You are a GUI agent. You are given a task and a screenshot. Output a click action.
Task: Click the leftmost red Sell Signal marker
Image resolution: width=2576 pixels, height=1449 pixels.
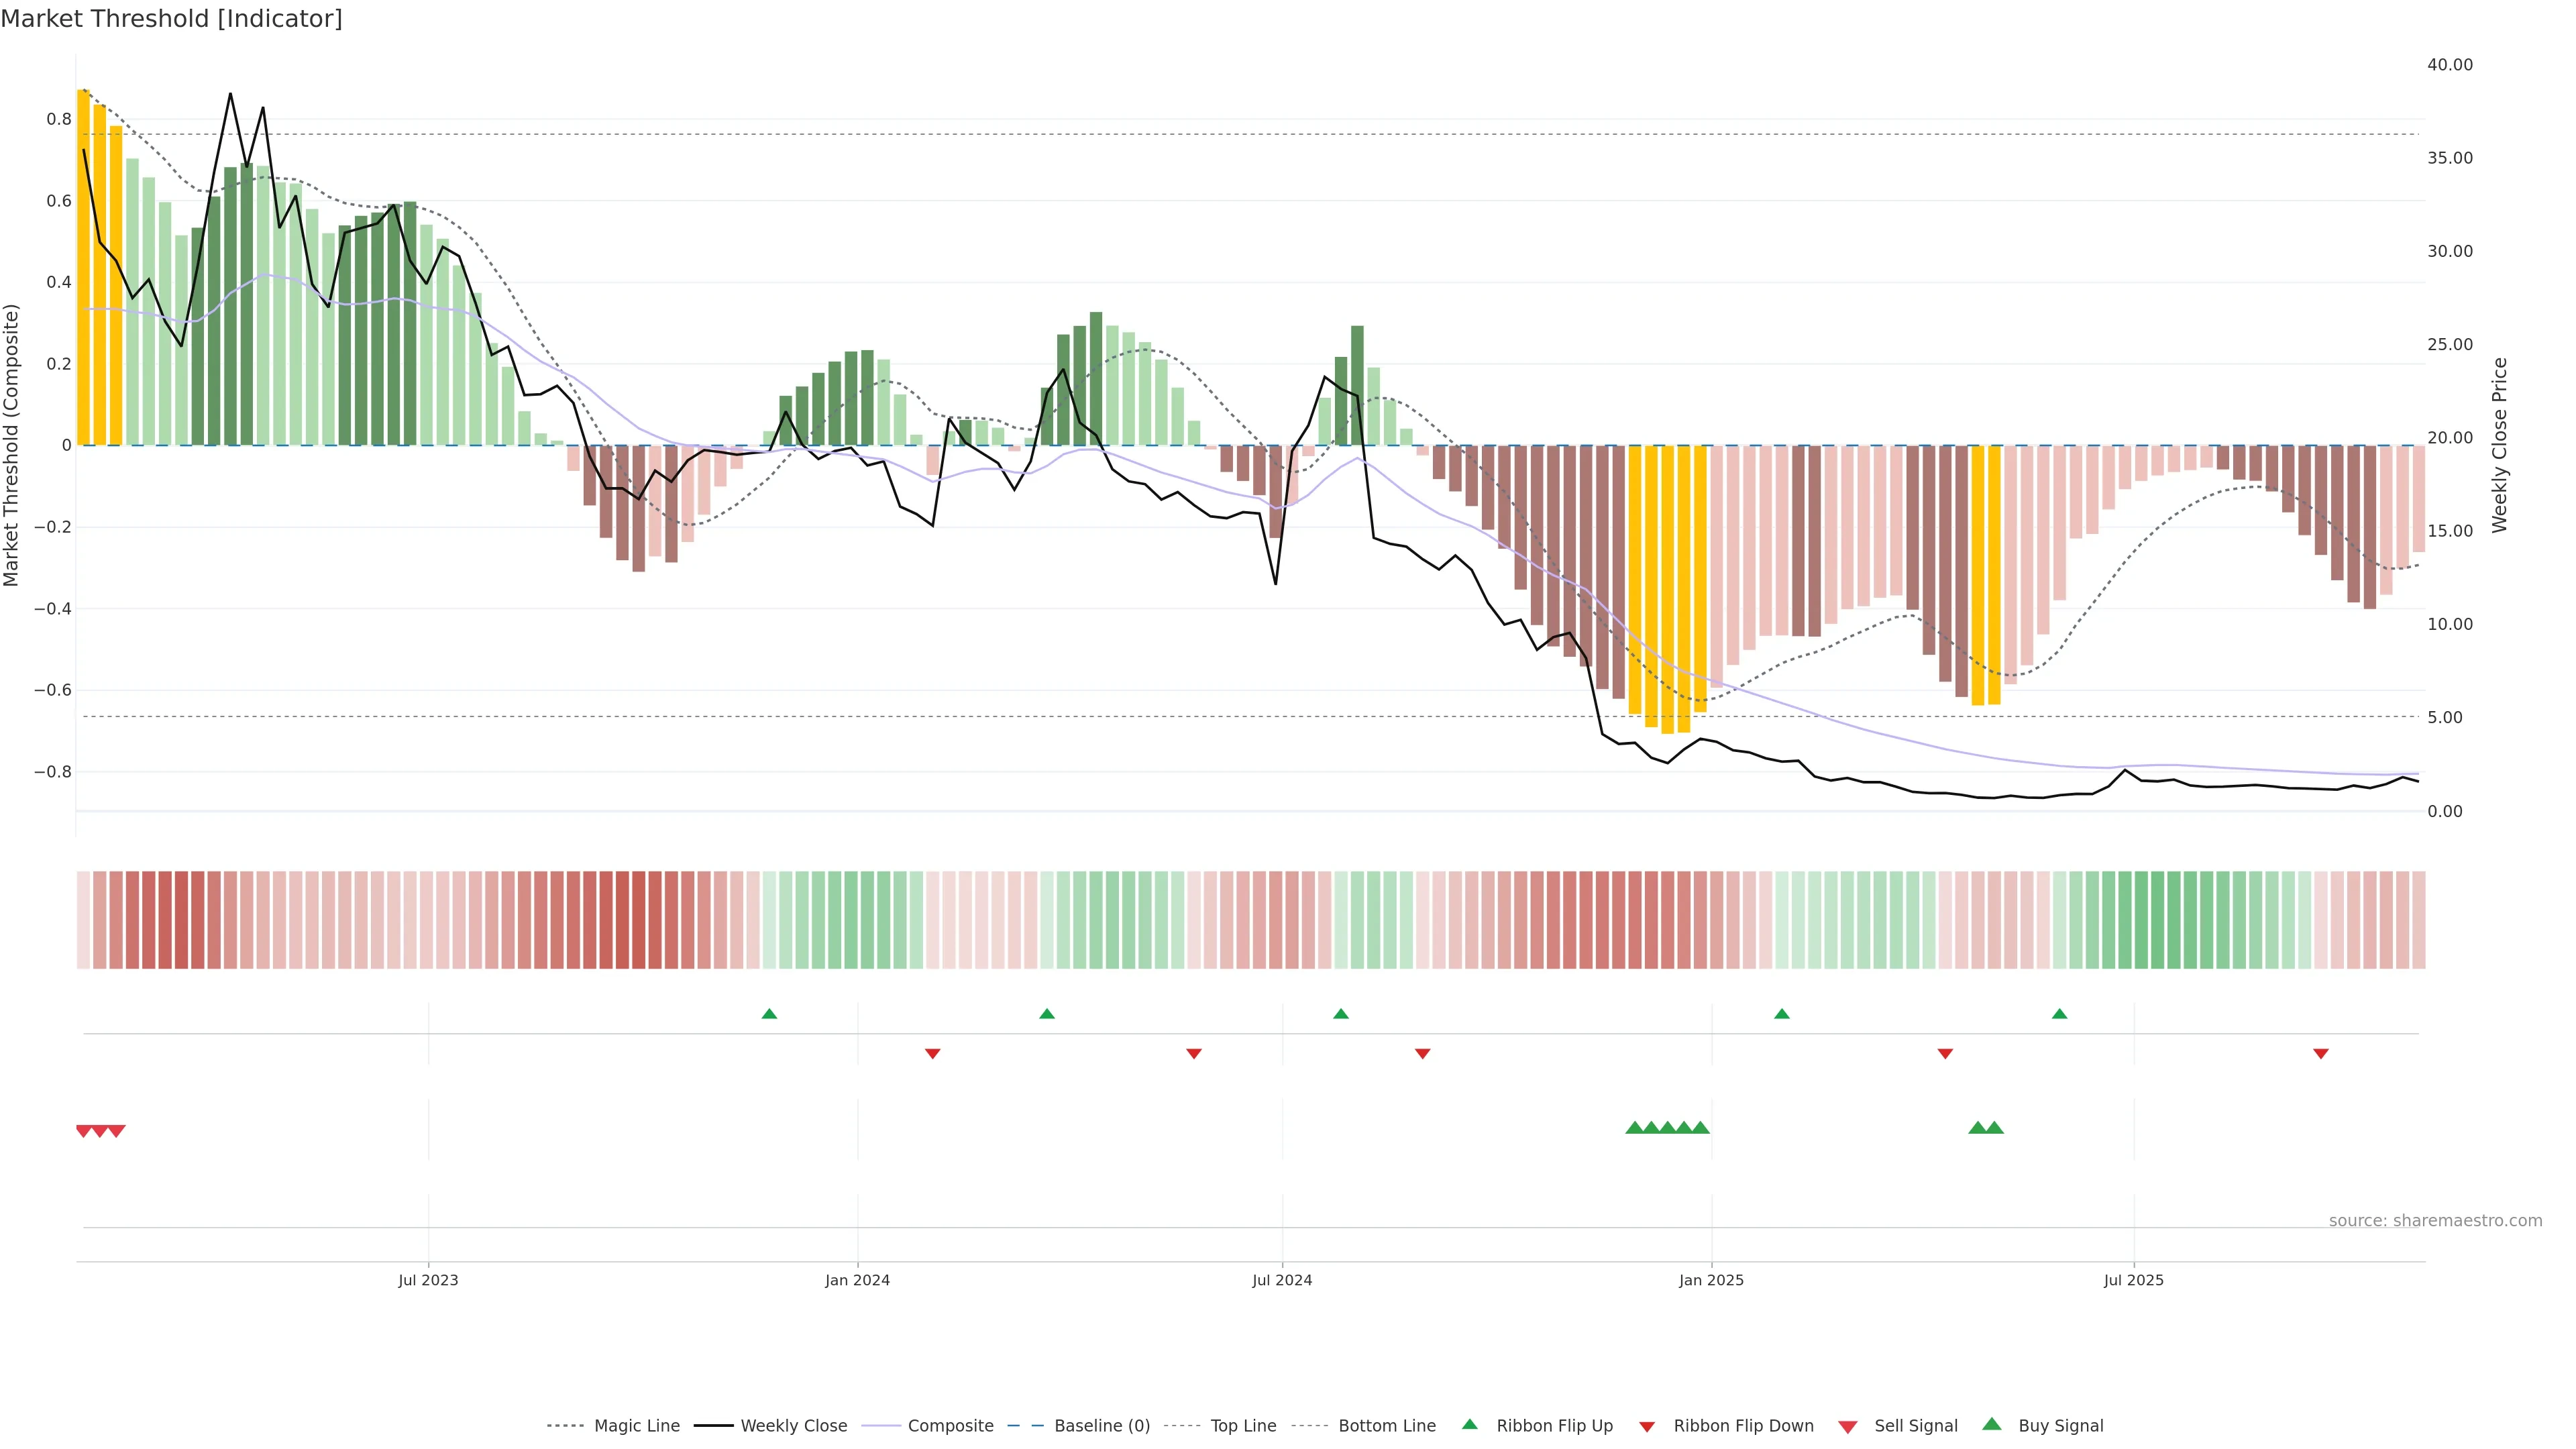[x=84, y=1131]
